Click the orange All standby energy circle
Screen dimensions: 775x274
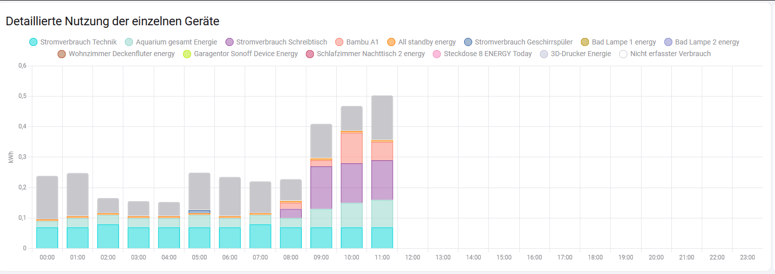(x=391, y=42)
